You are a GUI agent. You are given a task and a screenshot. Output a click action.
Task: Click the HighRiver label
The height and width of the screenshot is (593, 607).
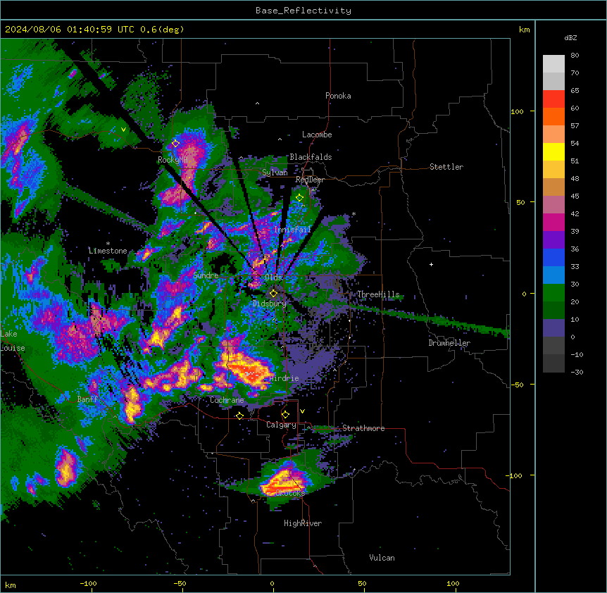pos(303,523)
